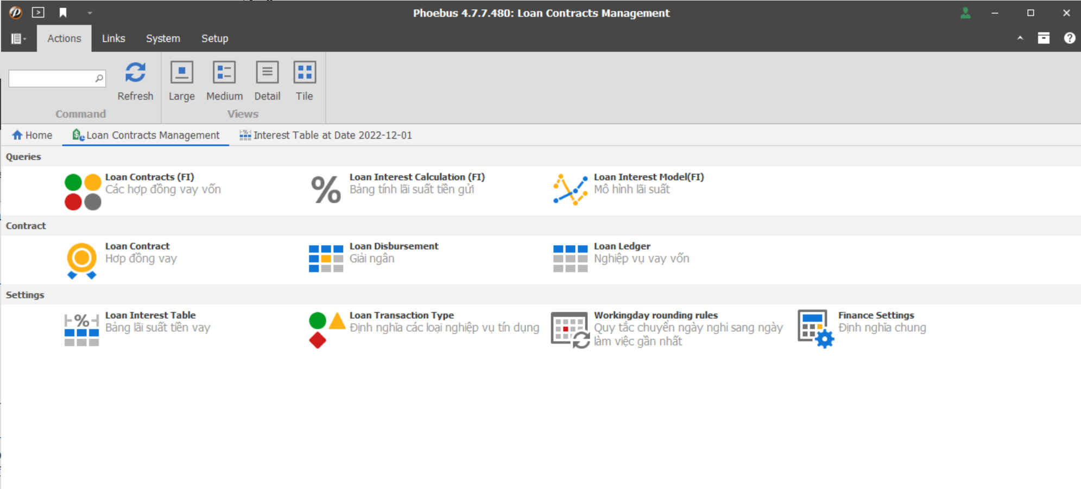This screenshot has height=489, width=1081.
Task: Go to the Home tab
Action: click(x=33, y=135)
